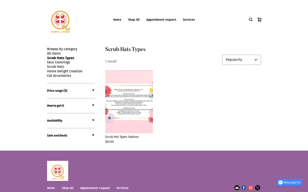The image size is (308, 192).
Task: Select the Face Coverings category
Action: click(59, 62)
